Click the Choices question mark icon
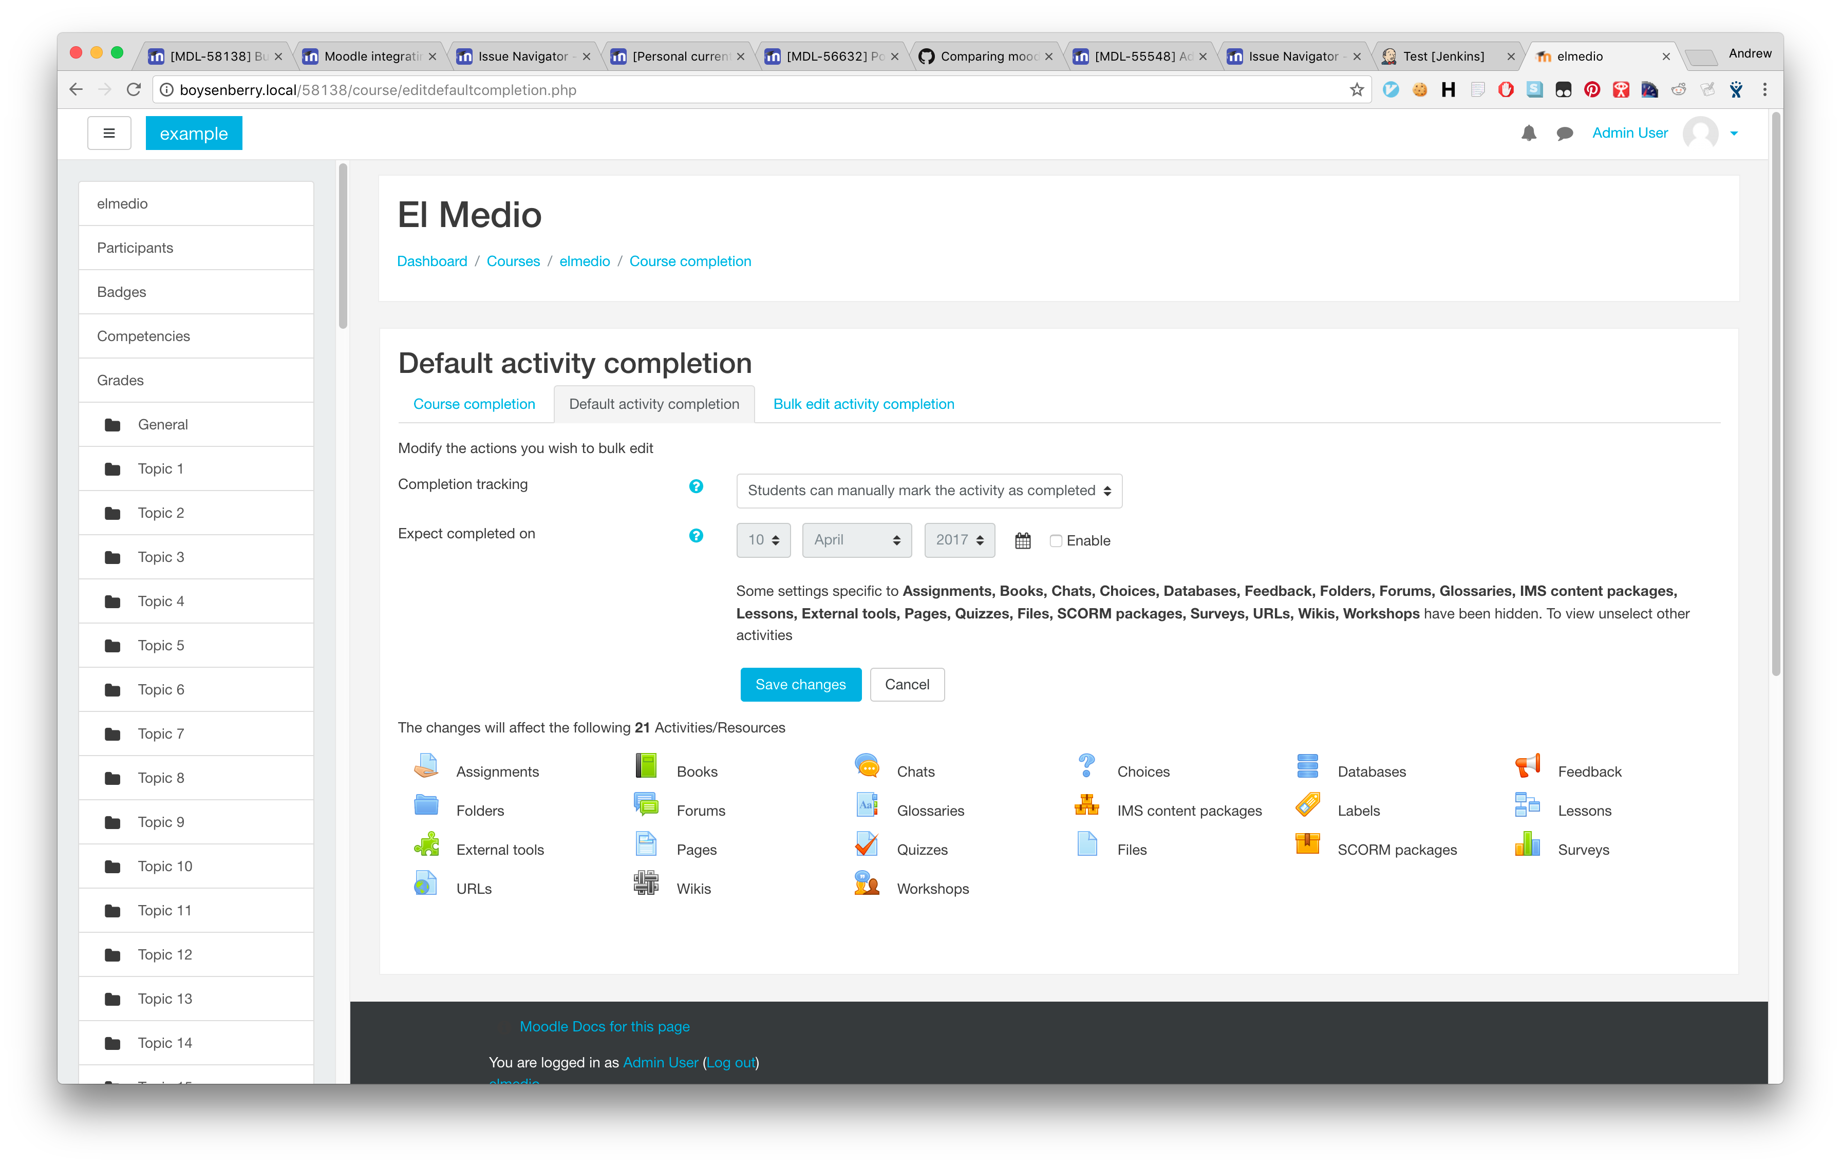Screen dimensions: 1841x1166 pyautogui.click(x=1086, y=766)
